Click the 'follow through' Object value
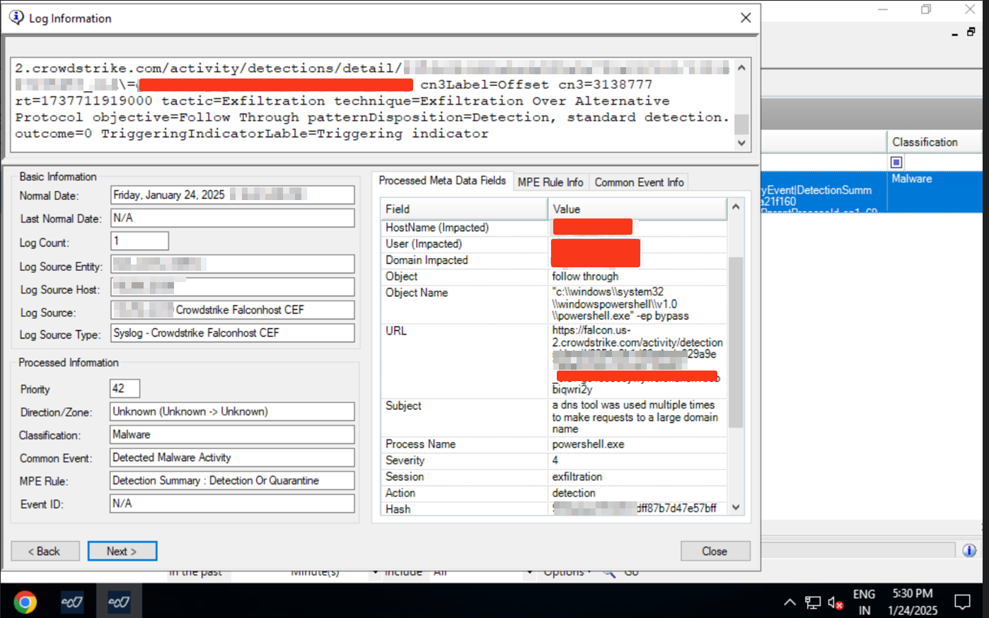The image size is (989, 618). [x=585, y=276]
